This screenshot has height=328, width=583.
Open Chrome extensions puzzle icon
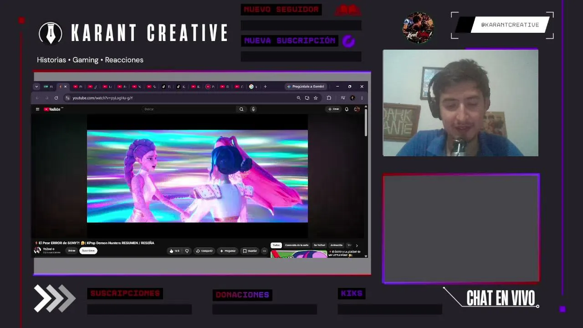coord(329,98)
